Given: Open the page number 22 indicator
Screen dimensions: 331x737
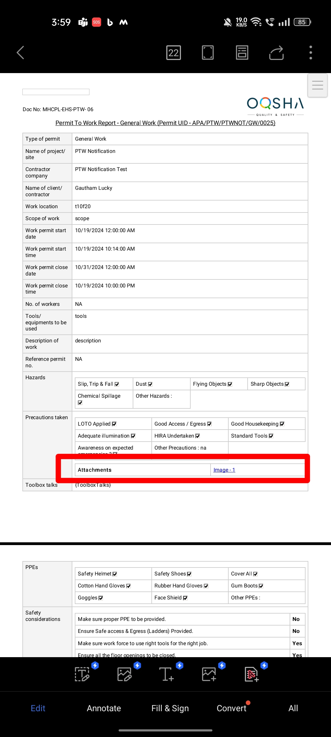Looking at the screenshot, I should point(173,53).
